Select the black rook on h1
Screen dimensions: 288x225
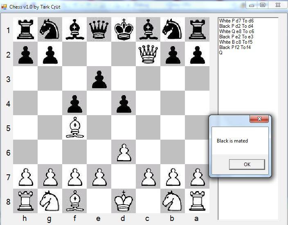[25, 29]
